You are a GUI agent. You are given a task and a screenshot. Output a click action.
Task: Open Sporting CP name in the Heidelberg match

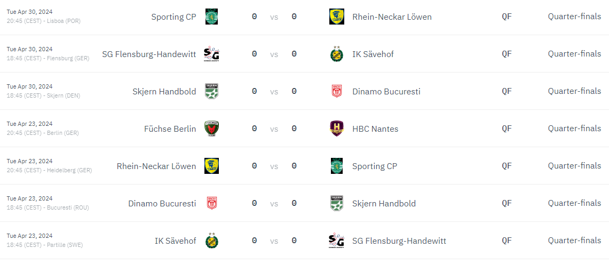coord(375,166)
